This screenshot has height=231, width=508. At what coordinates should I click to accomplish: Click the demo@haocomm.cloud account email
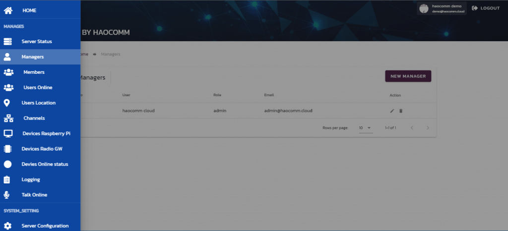pos(448,11)
